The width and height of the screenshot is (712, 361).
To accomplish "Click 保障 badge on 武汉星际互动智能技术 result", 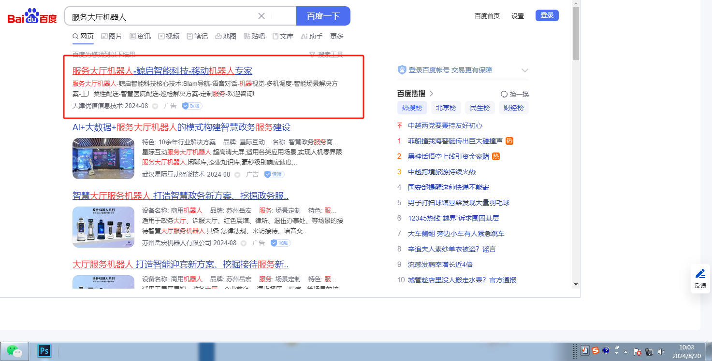I will pos(274,174).
